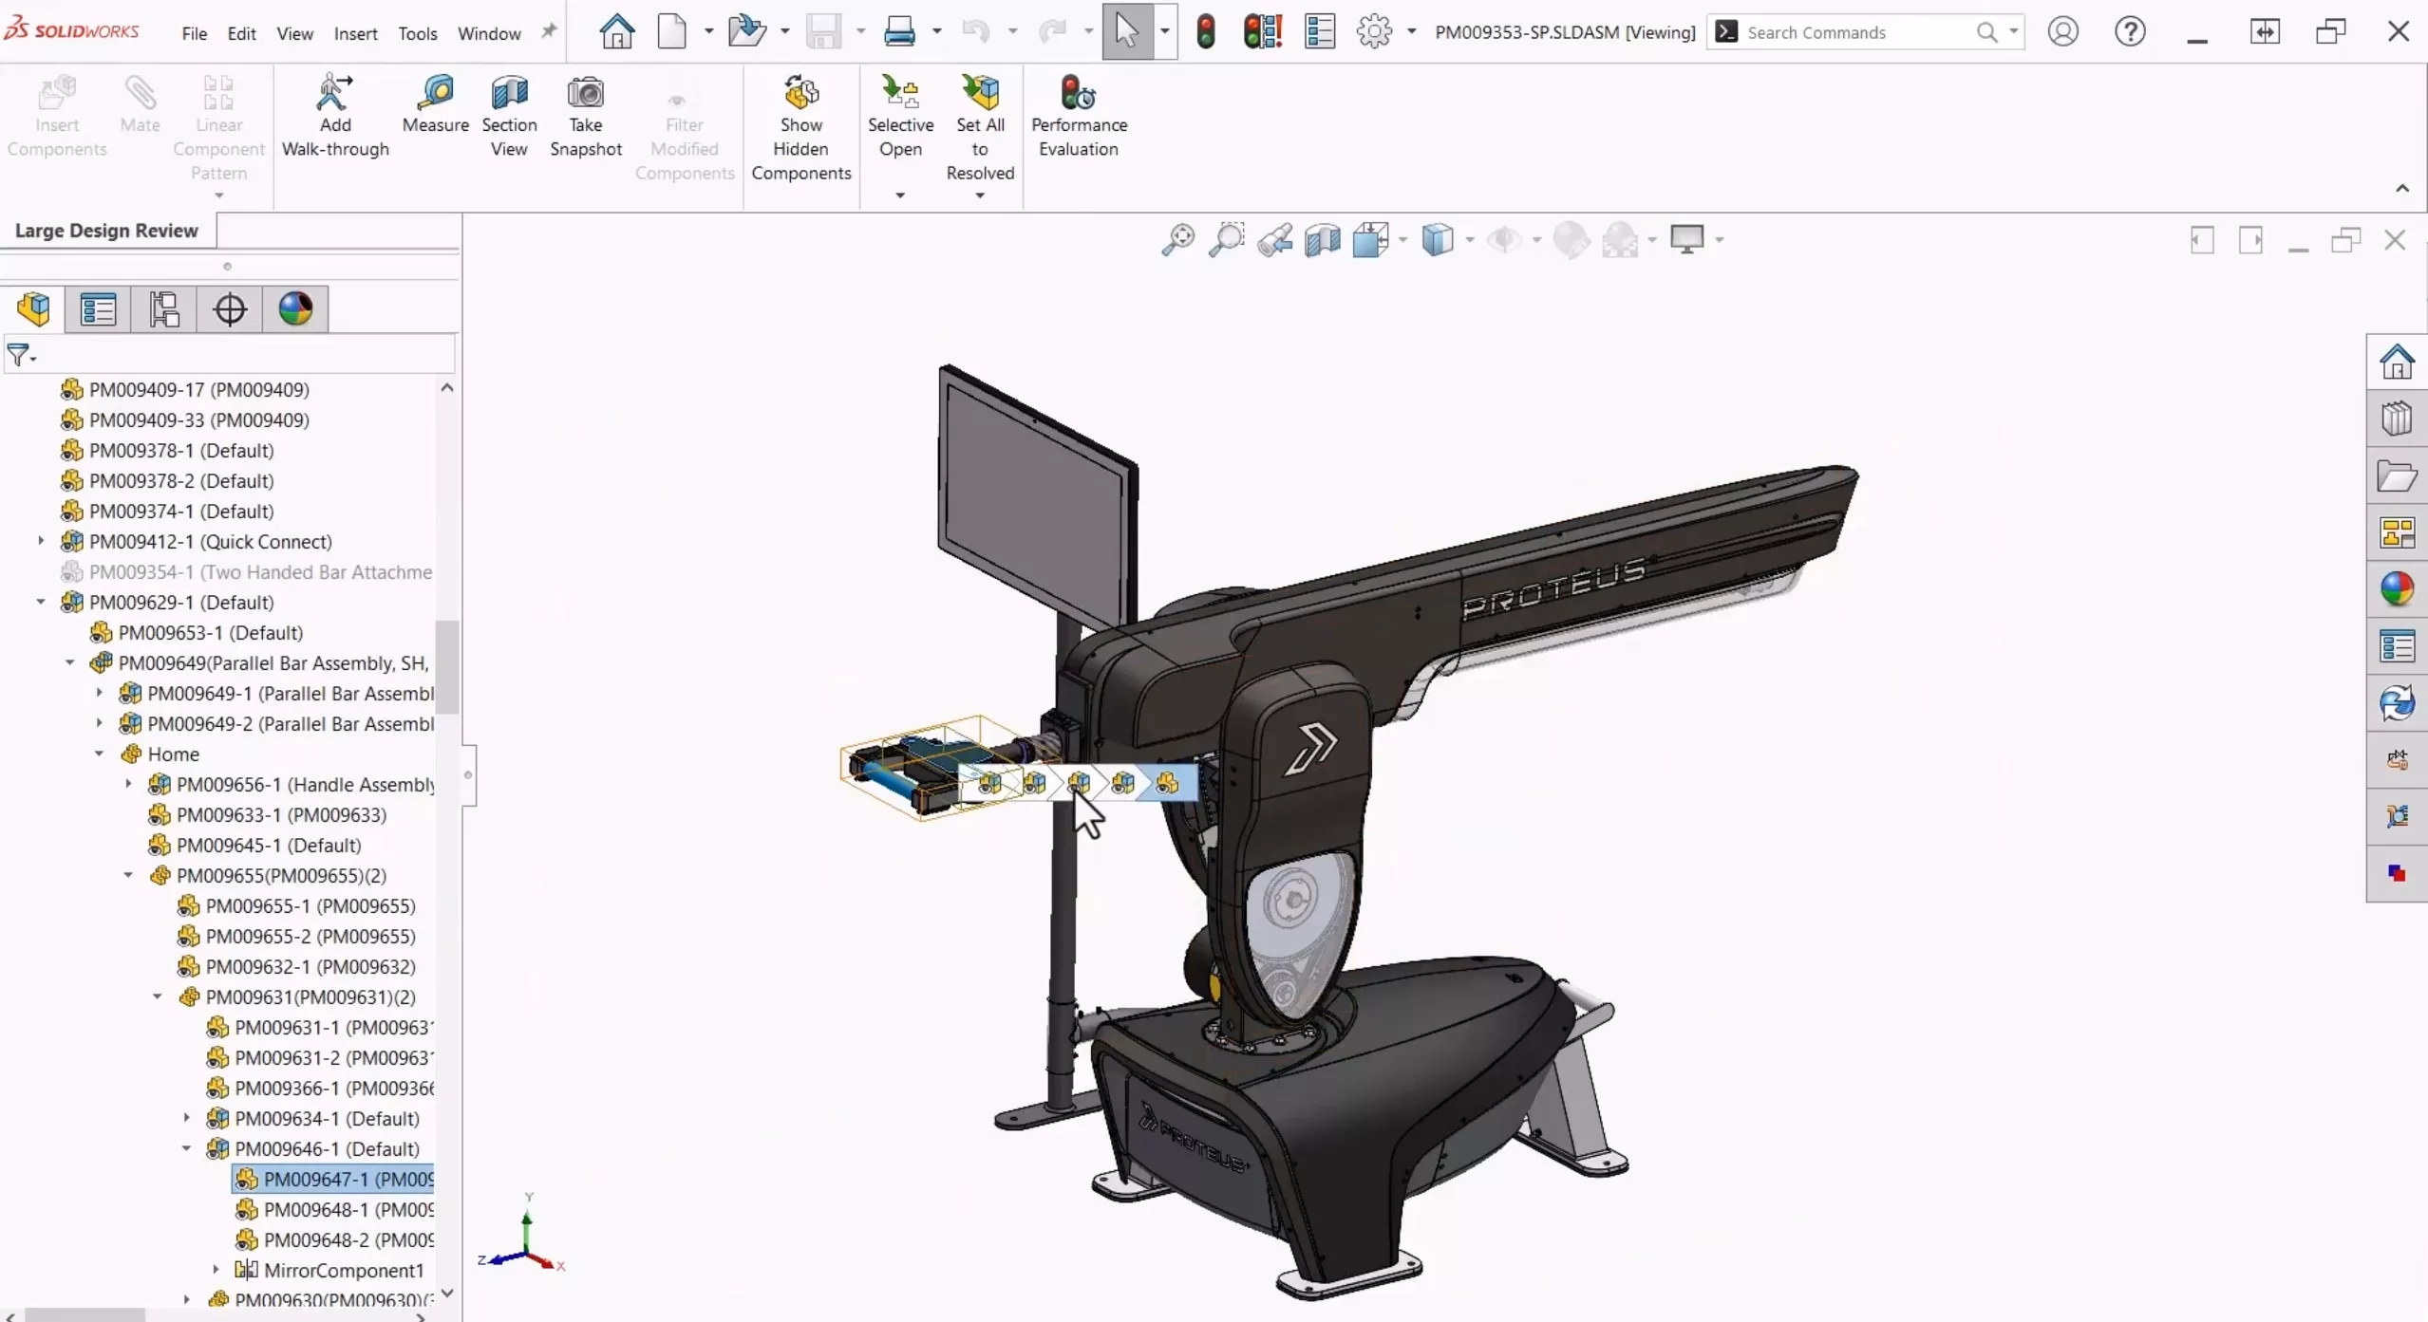
Task: Select the Large Design Review tab
Action: (105, 230)
